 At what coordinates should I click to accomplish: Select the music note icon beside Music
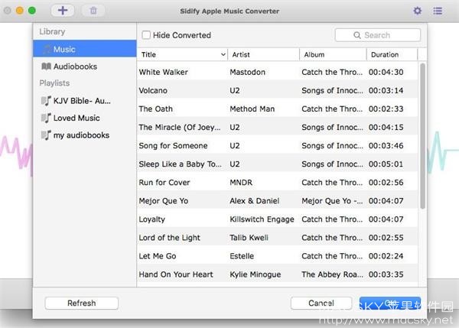tap(47, 49)
